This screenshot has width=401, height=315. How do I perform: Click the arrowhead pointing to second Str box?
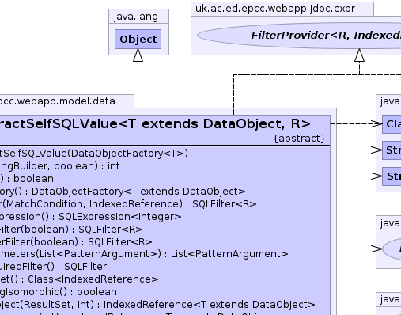[x=376, y=176]
